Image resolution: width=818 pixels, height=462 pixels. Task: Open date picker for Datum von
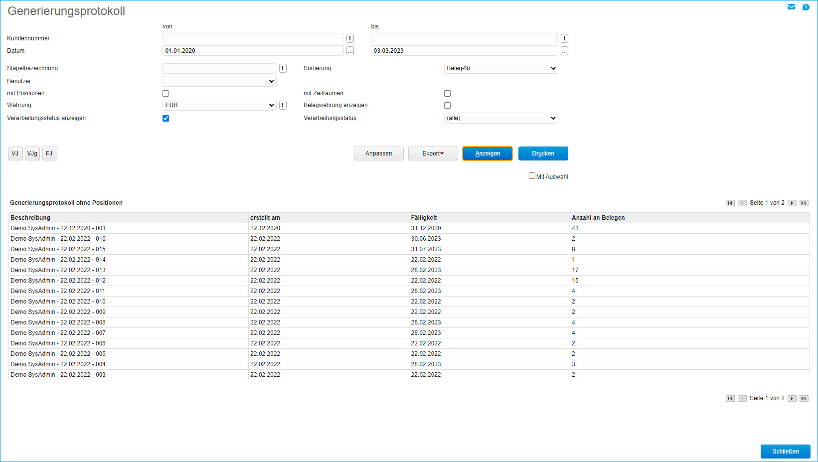tap(350, 51)
